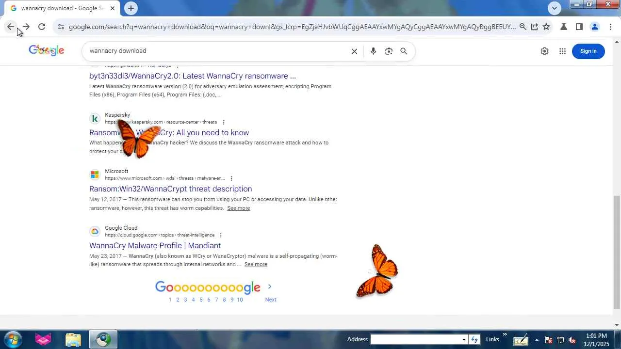Open File Explorer from the taskbar
The width and height of the screenshot is (621, 349).
(x=73, y=339)
